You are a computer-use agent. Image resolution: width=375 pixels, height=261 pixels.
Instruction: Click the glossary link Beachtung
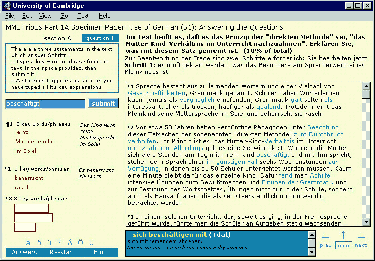(323, 127)
